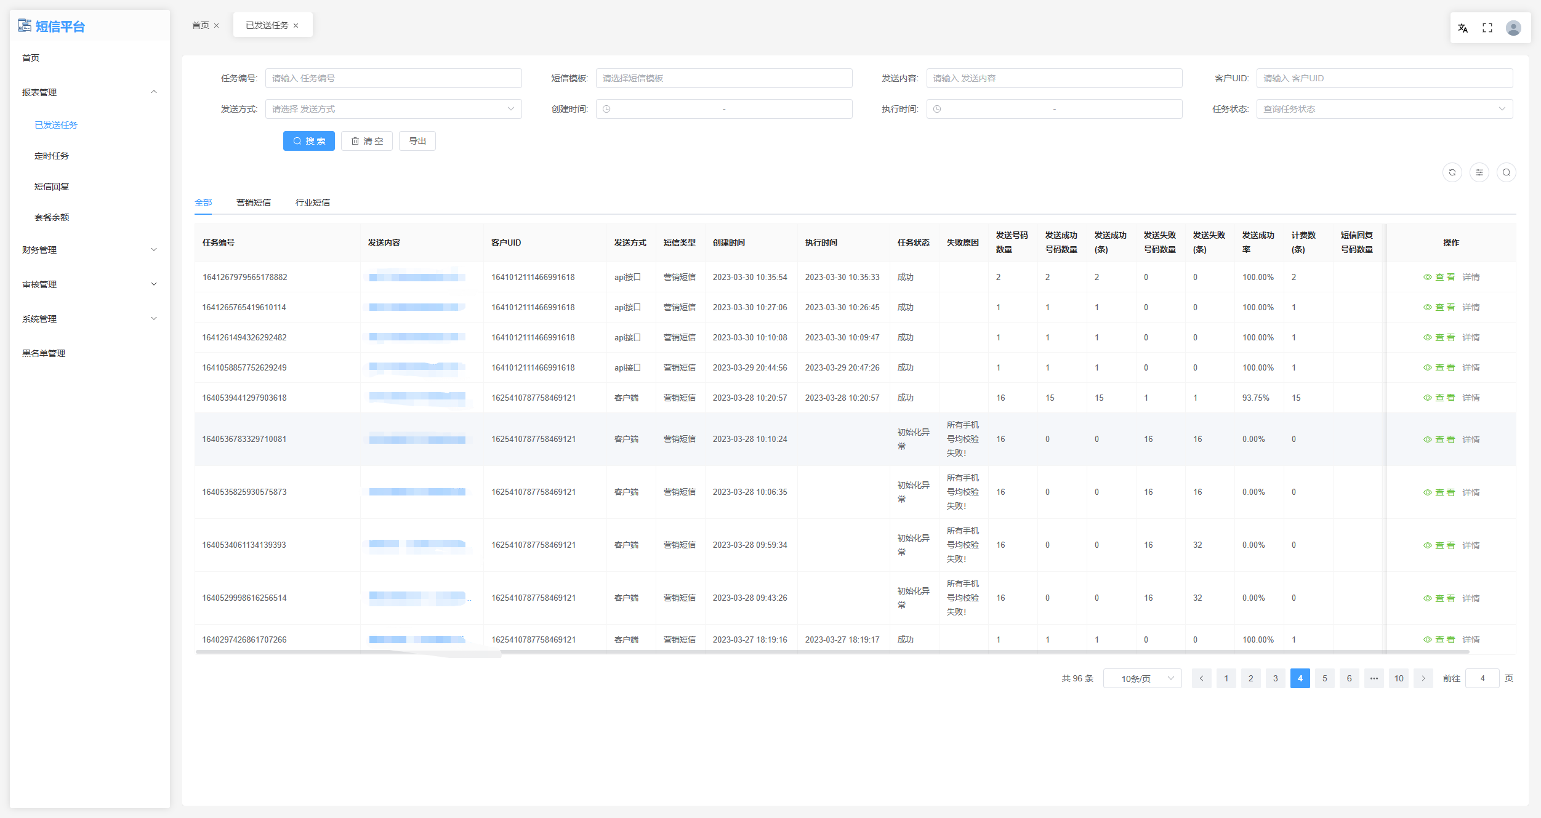
Task: Click the table horizontal scrollbar
Action: (832, 651)
